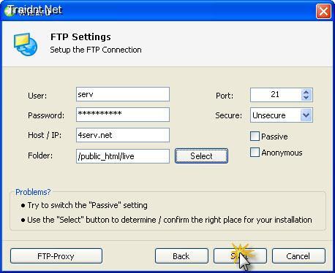Click the Password input field

click(x=123, y=115)
